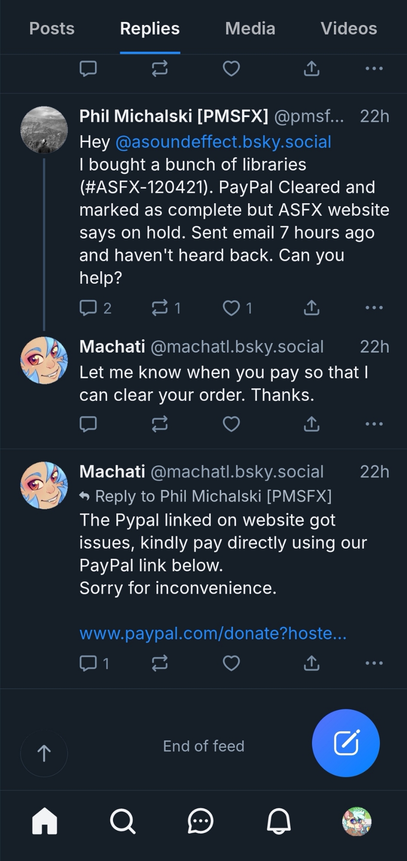Open the paypal.com/donate link
This screenshot has width=407, height=861.
213,633
